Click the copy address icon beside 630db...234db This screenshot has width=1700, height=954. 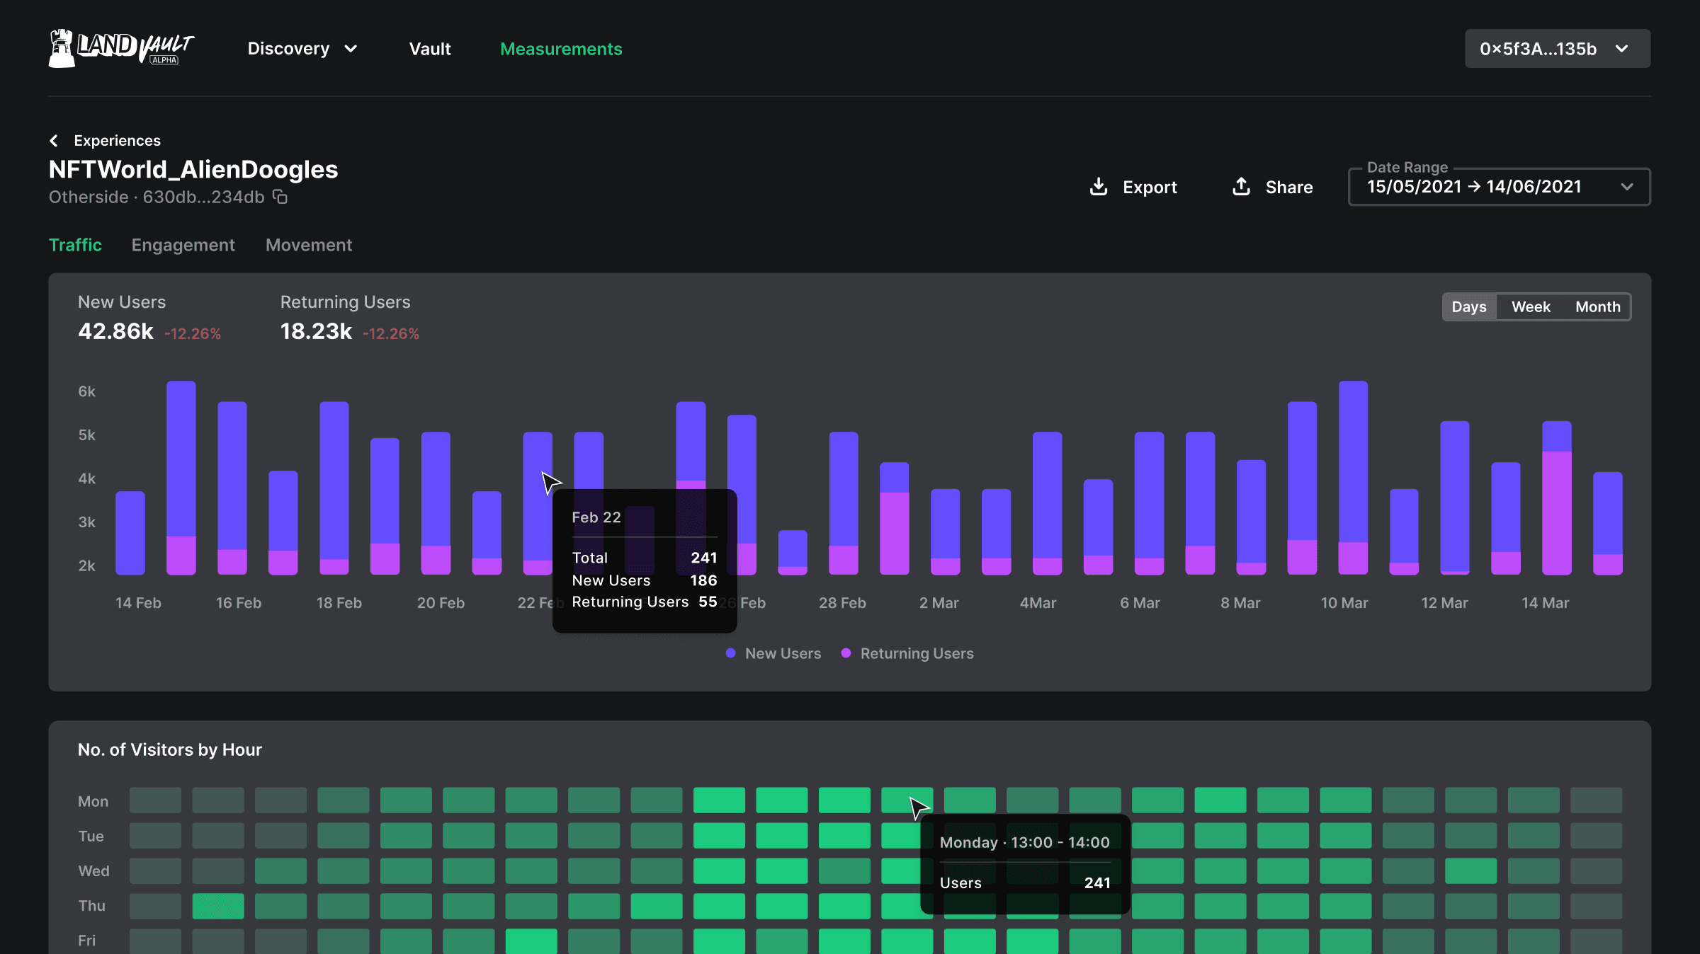point(280,197)
